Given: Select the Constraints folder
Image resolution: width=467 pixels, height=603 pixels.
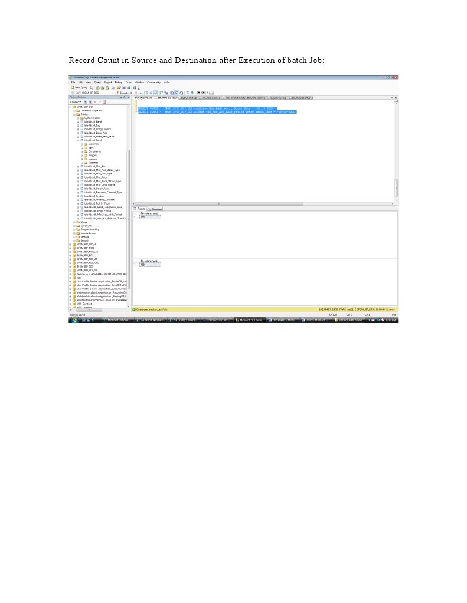Looking at the screenshot, I should click(x=95, y=151).
